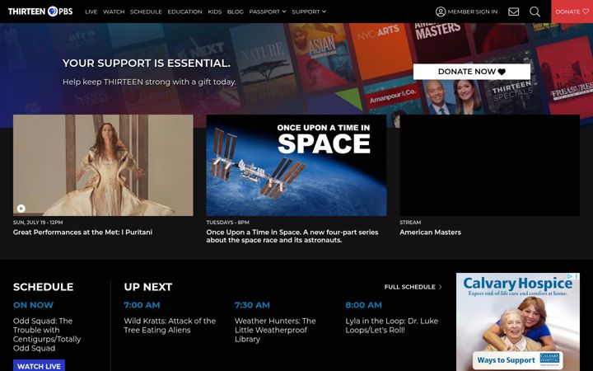
Task: Open the Schedule nav item
Action: 146,12
